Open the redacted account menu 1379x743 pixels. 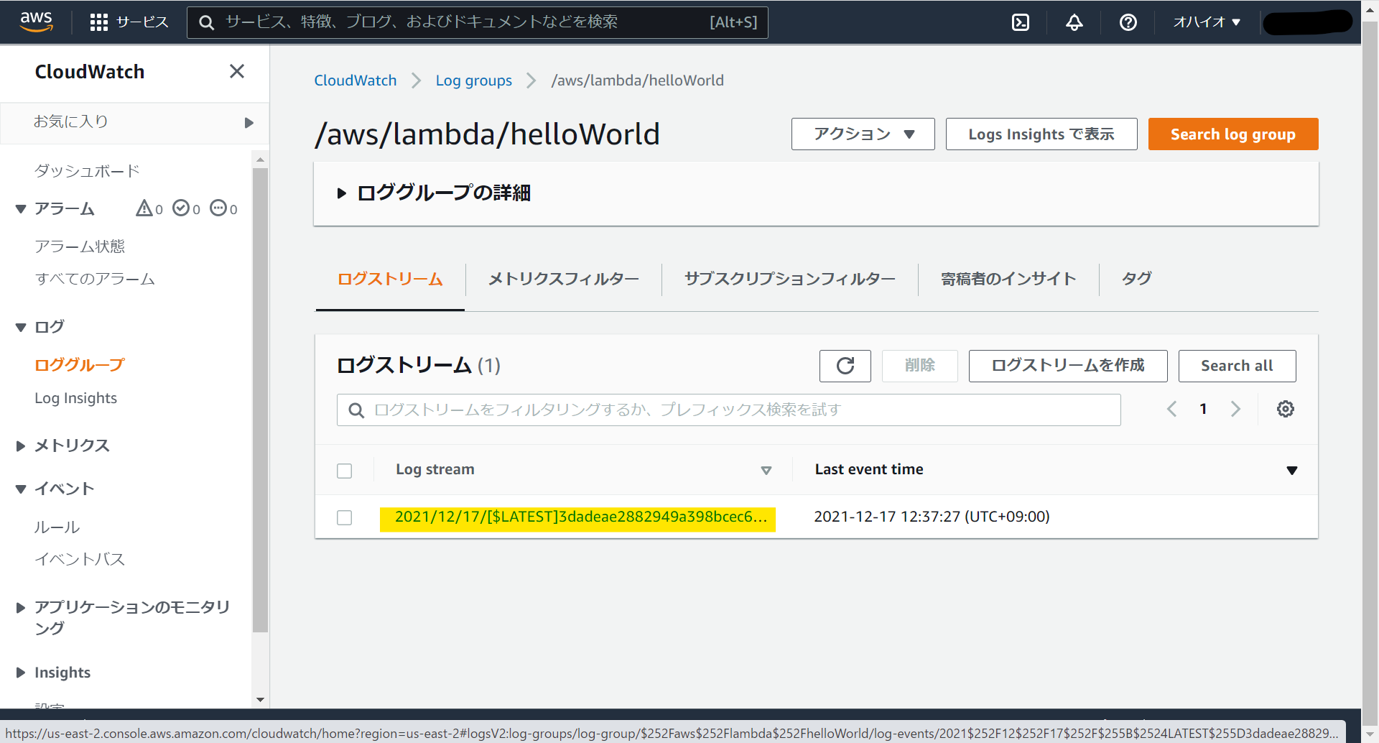click(x=1307, y=22)
